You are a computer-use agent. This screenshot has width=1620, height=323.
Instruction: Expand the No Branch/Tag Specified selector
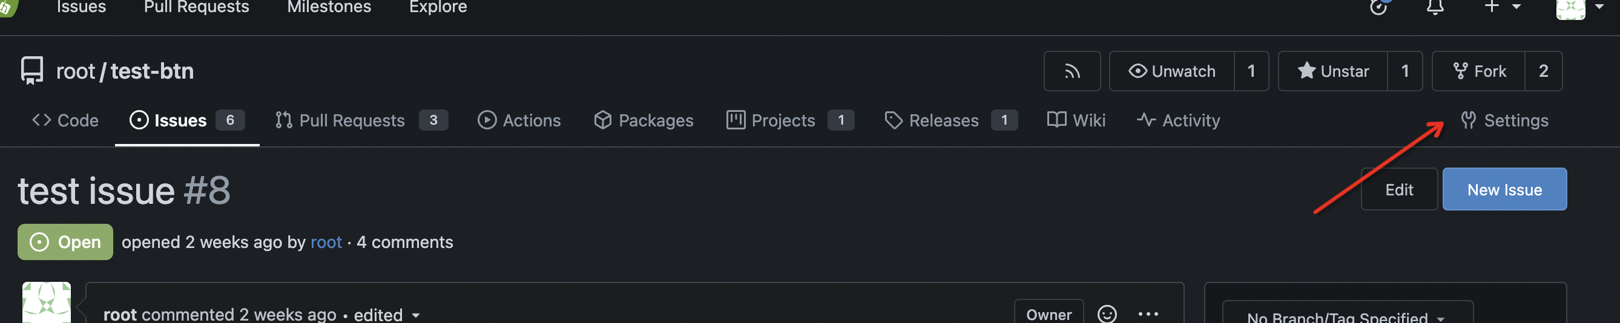coord(1346,316)
